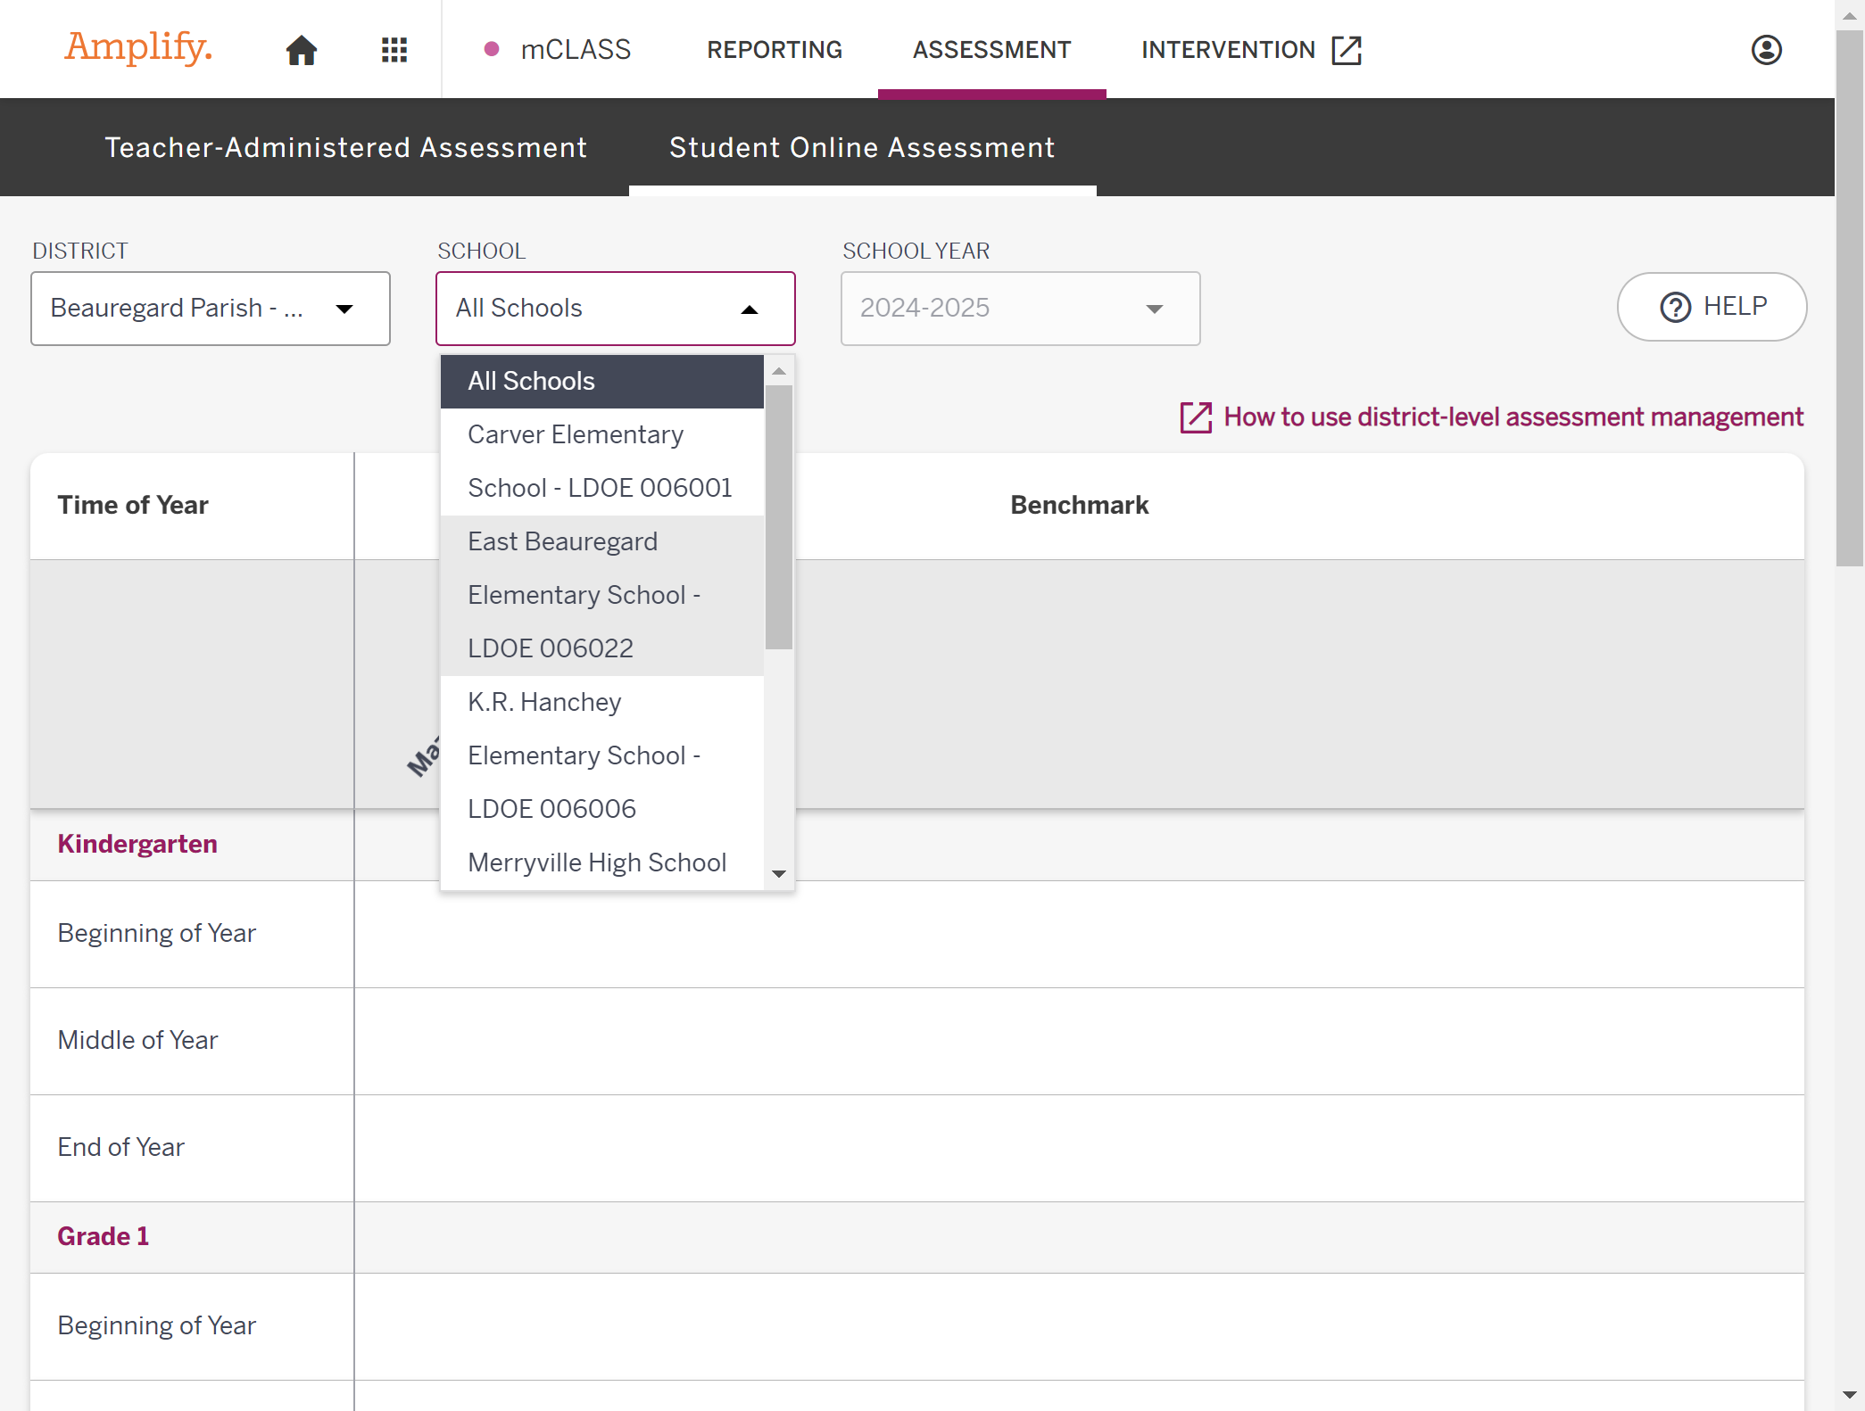The image size is (1865, 1411).
Task: Select K.R. Hanchey Elementary School option
Action: click(602, 756)
